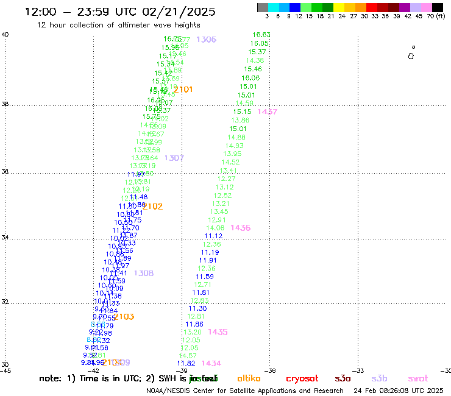
Task: Click the wave height value 13.86
Action: (x=240, y=120)
